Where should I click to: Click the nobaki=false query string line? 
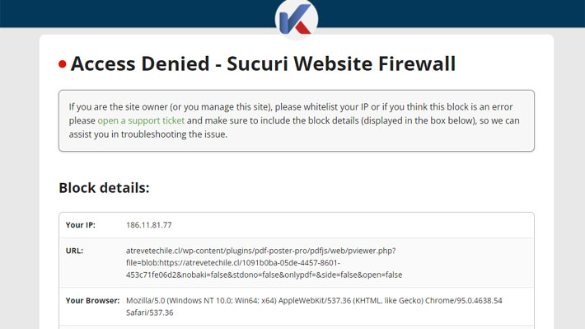[264, 275]
